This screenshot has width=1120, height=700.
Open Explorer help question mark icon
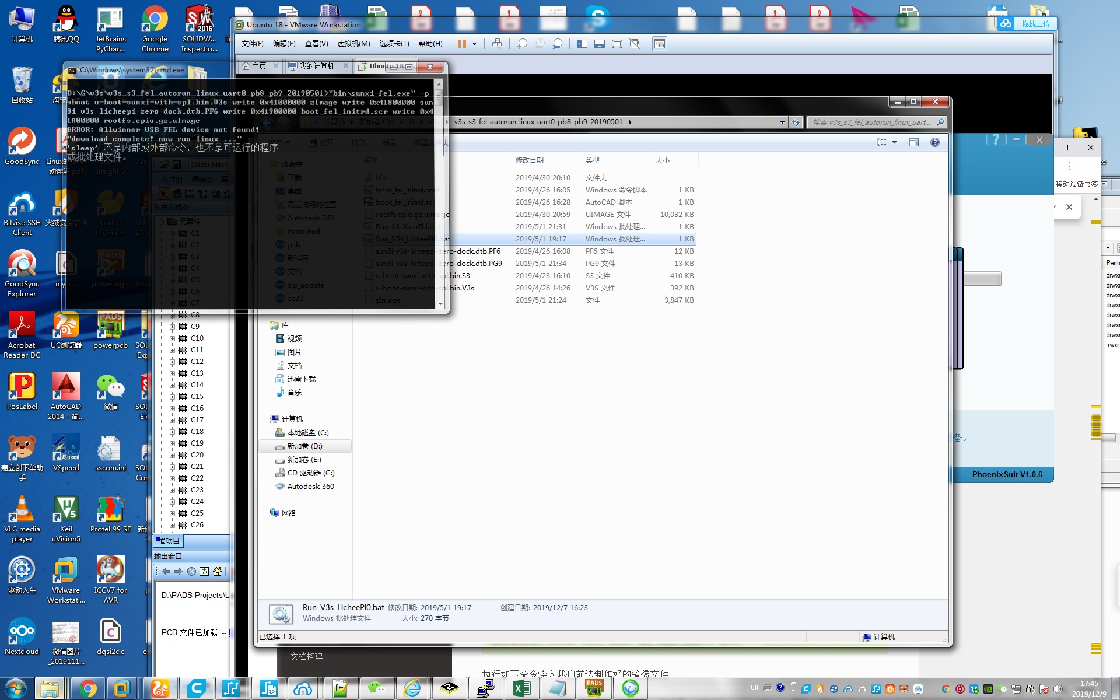[935, 142]
